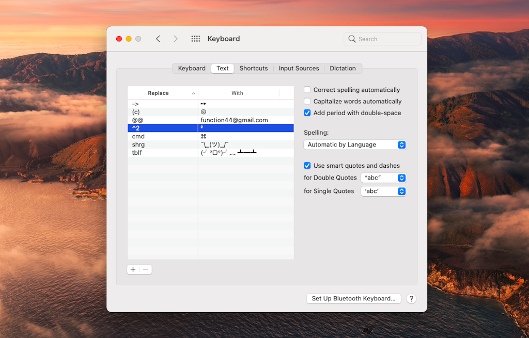Open the Show All preferences grid icon
The image size is (529, 338).
(x=195, y=38)
